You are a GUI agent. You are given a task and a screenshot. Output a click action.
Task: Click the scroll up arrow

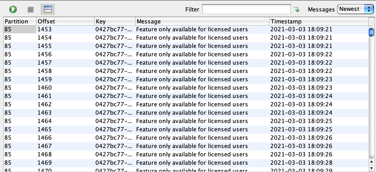coord(371,162)
